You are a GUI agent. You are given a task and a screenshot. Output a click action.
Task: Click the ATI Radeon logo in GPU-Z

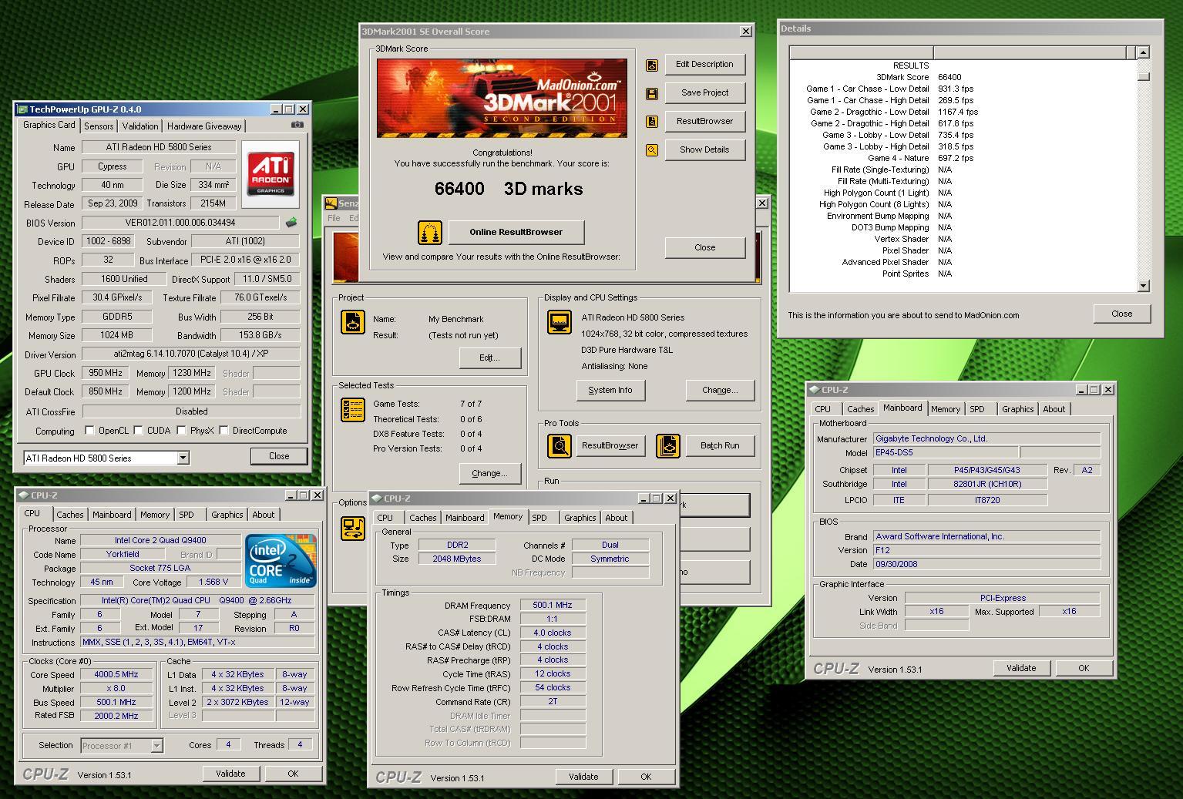coord(271,174)
